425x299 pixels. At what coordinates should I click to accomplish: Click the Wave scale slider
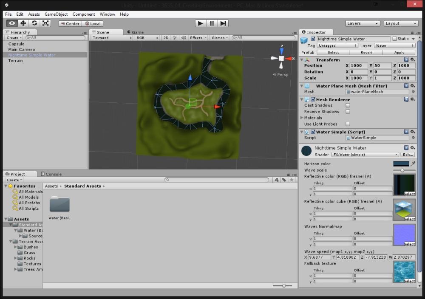404,170
